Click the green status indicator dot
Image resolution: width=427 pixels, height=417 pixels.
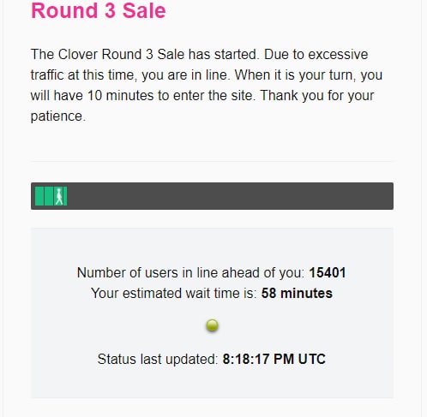(x=212, y=325)
